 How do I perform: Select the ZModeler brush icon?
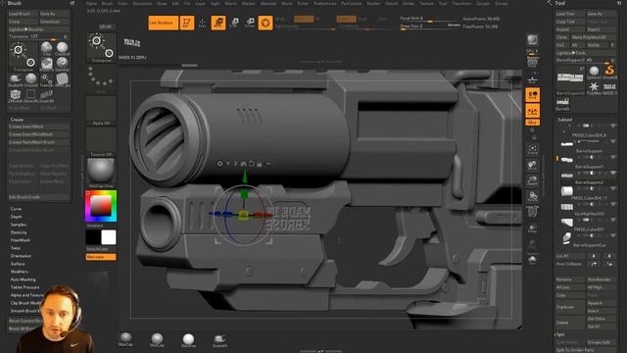point(16,95)
